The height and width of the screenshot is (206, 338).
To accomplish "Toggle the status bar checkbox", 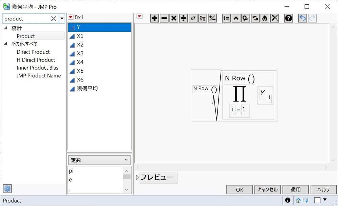I will coord(317,200).
